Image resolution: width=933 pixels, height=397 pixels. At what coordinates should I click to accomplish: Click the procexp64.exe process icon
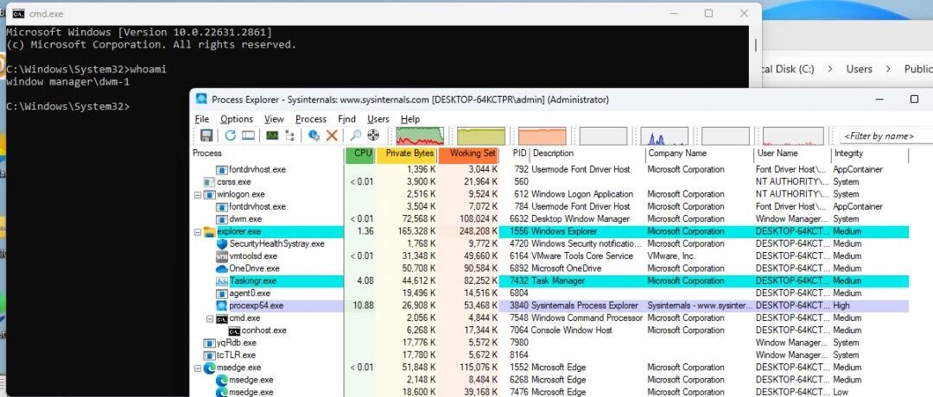[222, 306]
